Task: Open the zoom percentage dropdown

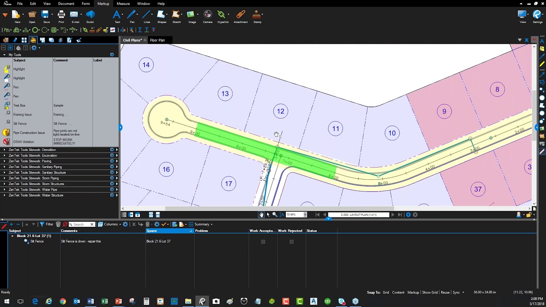Action: [305, 214]
